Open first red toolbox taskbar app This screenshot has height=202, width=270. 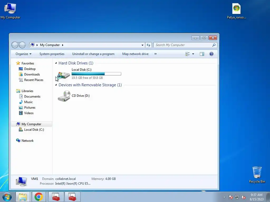point(56,197)
